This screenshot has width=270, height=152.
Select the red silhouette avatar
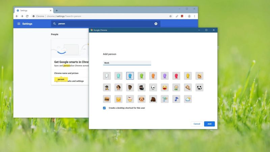(x=176, y=76)
